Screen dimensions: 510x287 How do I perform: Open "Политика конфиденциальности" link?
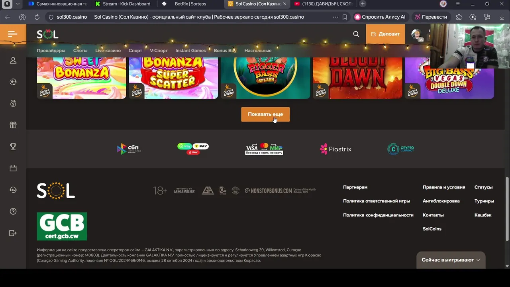[x=378, y=215]
